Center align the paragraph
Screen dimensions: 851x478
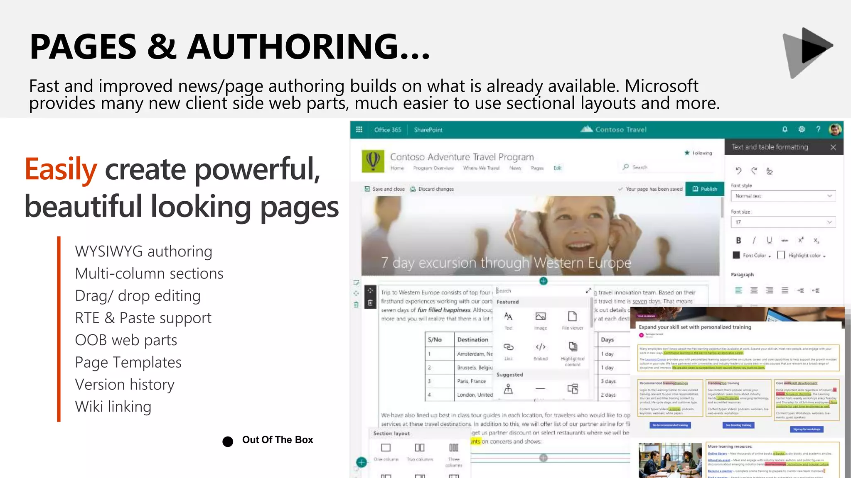tap(754, 290)
